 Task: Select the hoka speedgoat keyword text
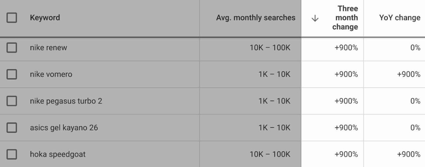pos(57,154)
